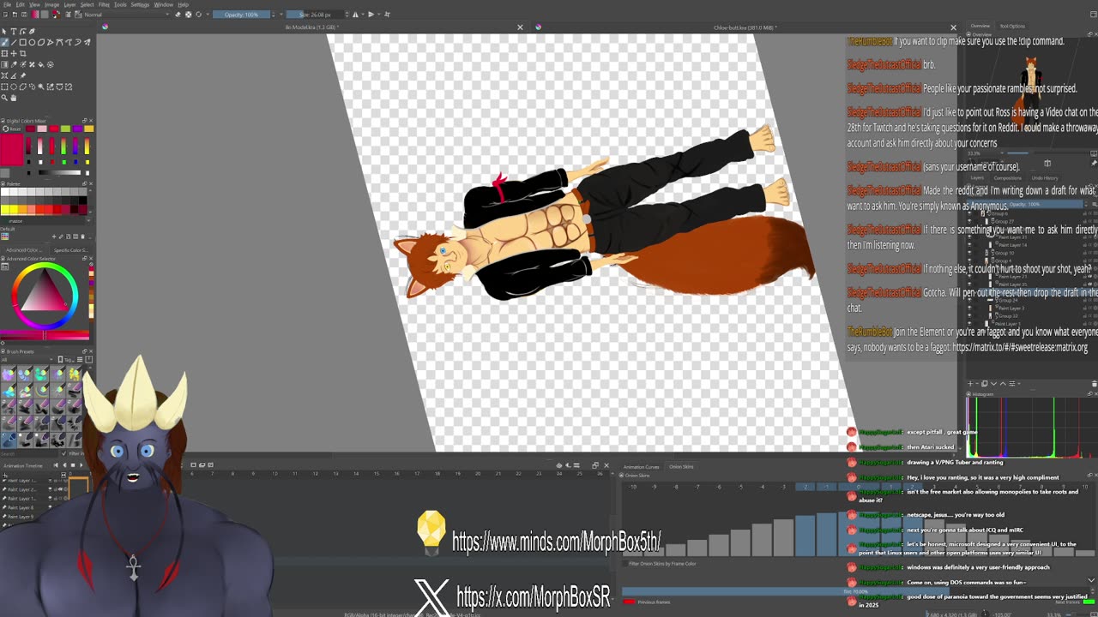Select the Zoom tool
1098x617 pixels.
click(4, 98)
